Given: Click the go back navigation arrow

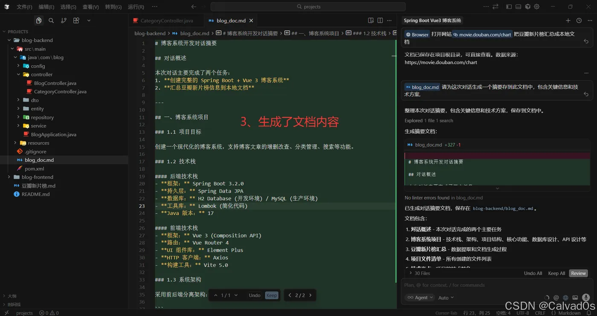Looking at the screenshot, I should coord(194,7).
